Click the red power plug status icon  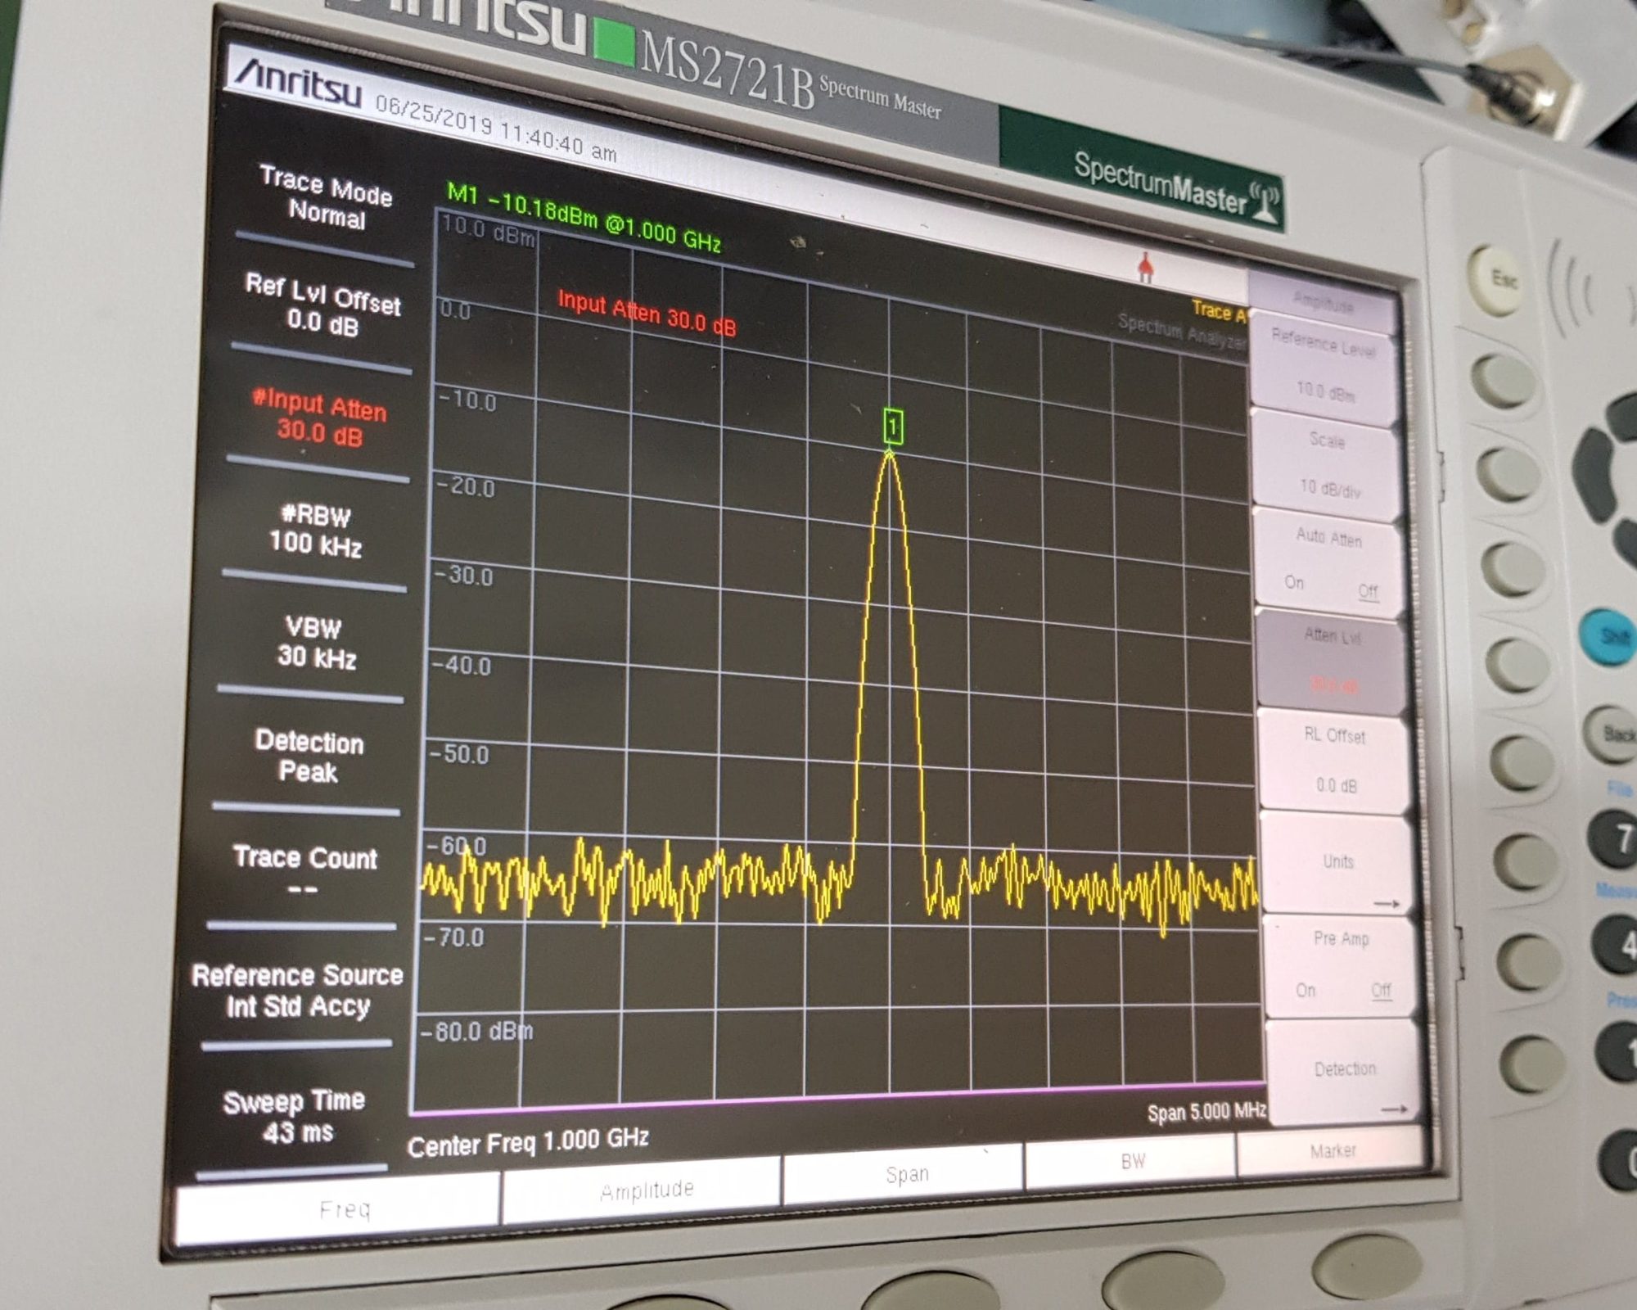pyautogui.click(x=1146, y=267)
